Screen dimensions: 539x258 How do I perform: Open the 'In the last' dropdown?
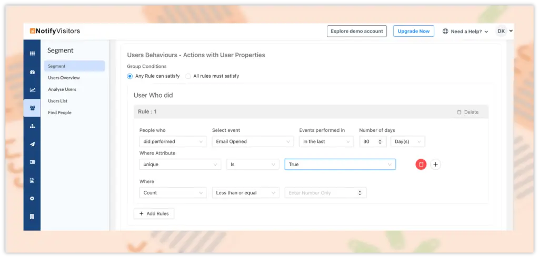coord(326,141)
